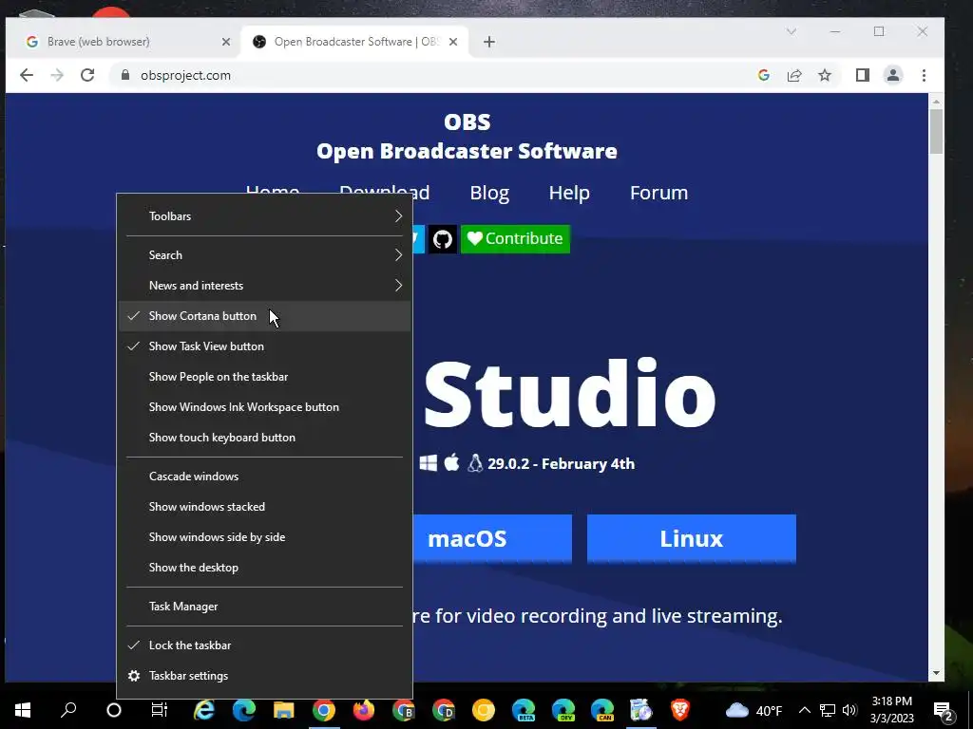
Task: Expand Search submenu
Action: (264, 255)
